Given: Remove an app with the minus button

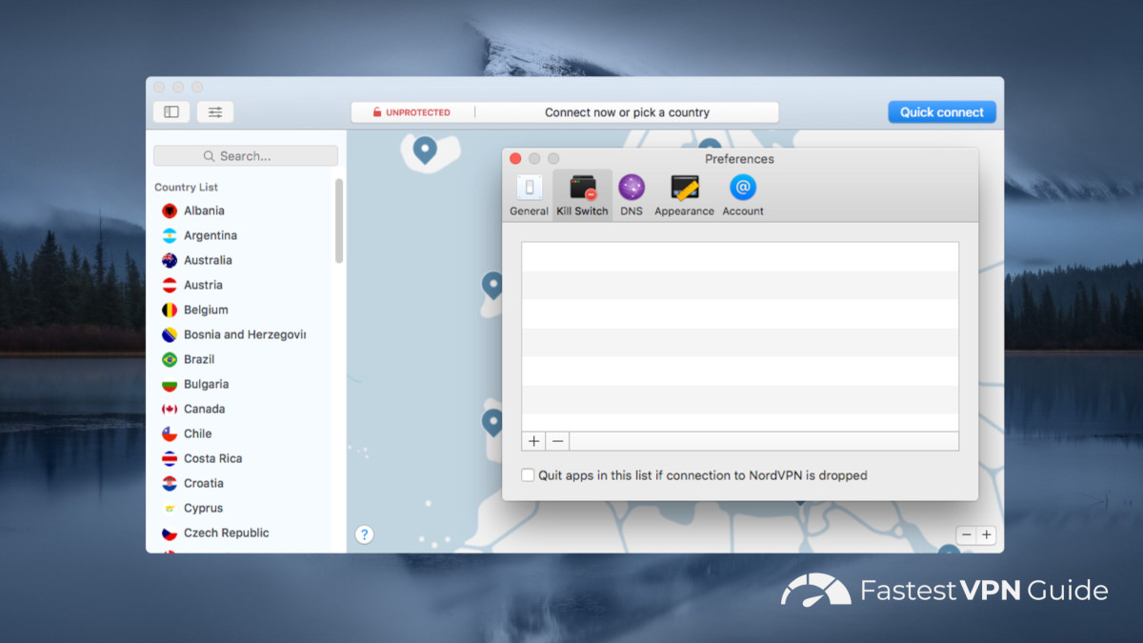Looking at the screenshot, I should [x=558, y=441].
